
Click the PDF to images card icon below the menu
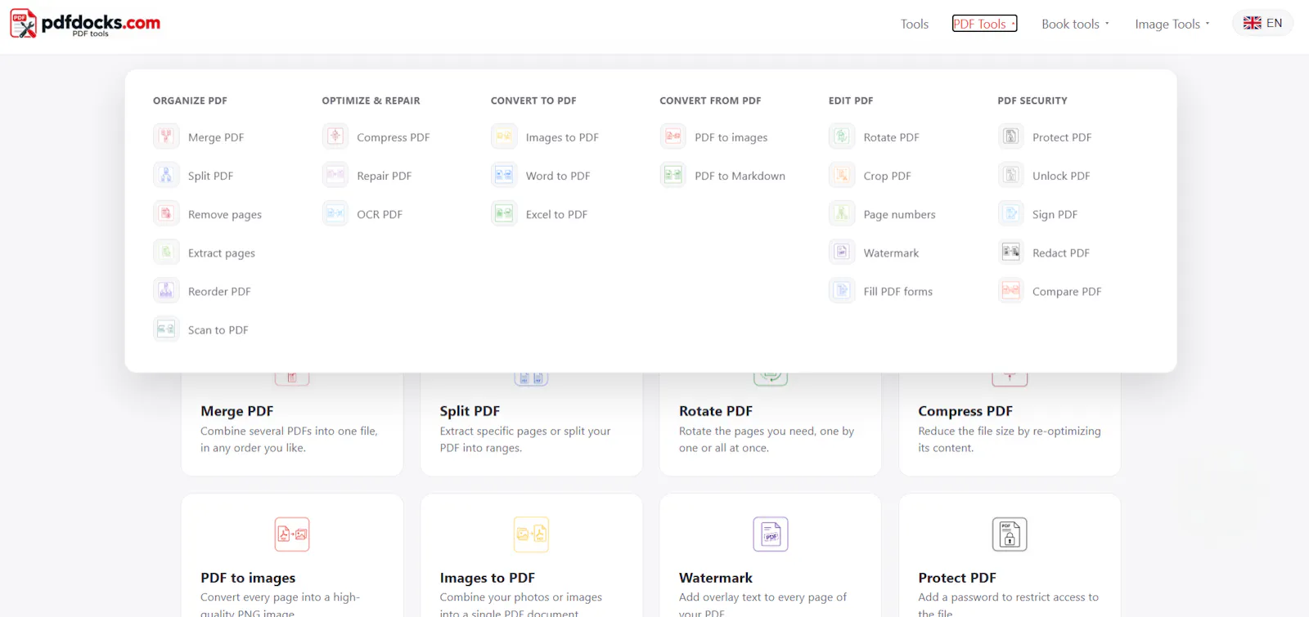click(x=292, y=534)
